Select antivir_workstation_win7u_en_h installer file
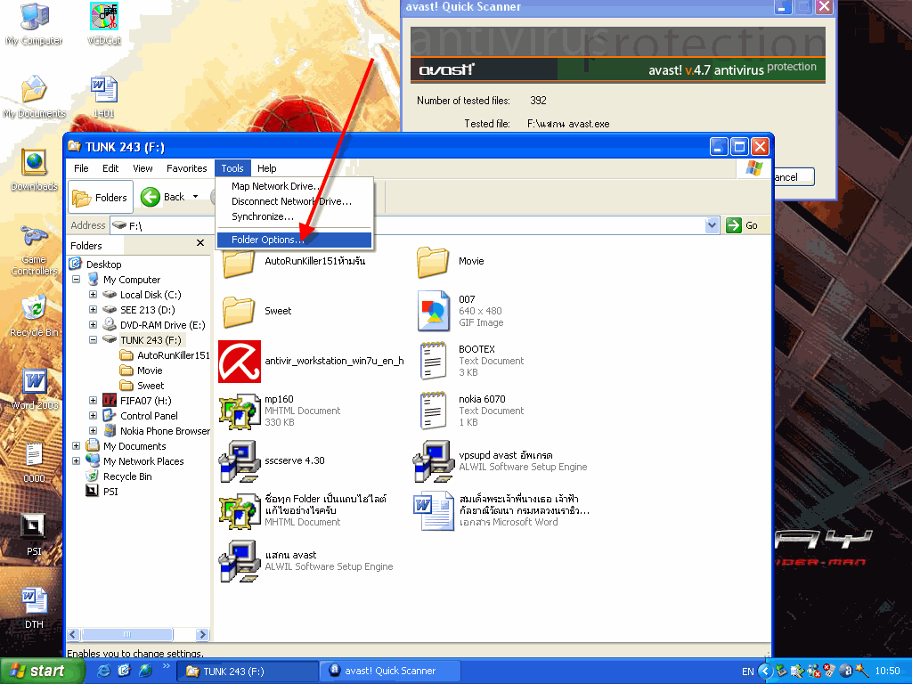Screen dimensions: 912x684 click(x=312, y=362)
